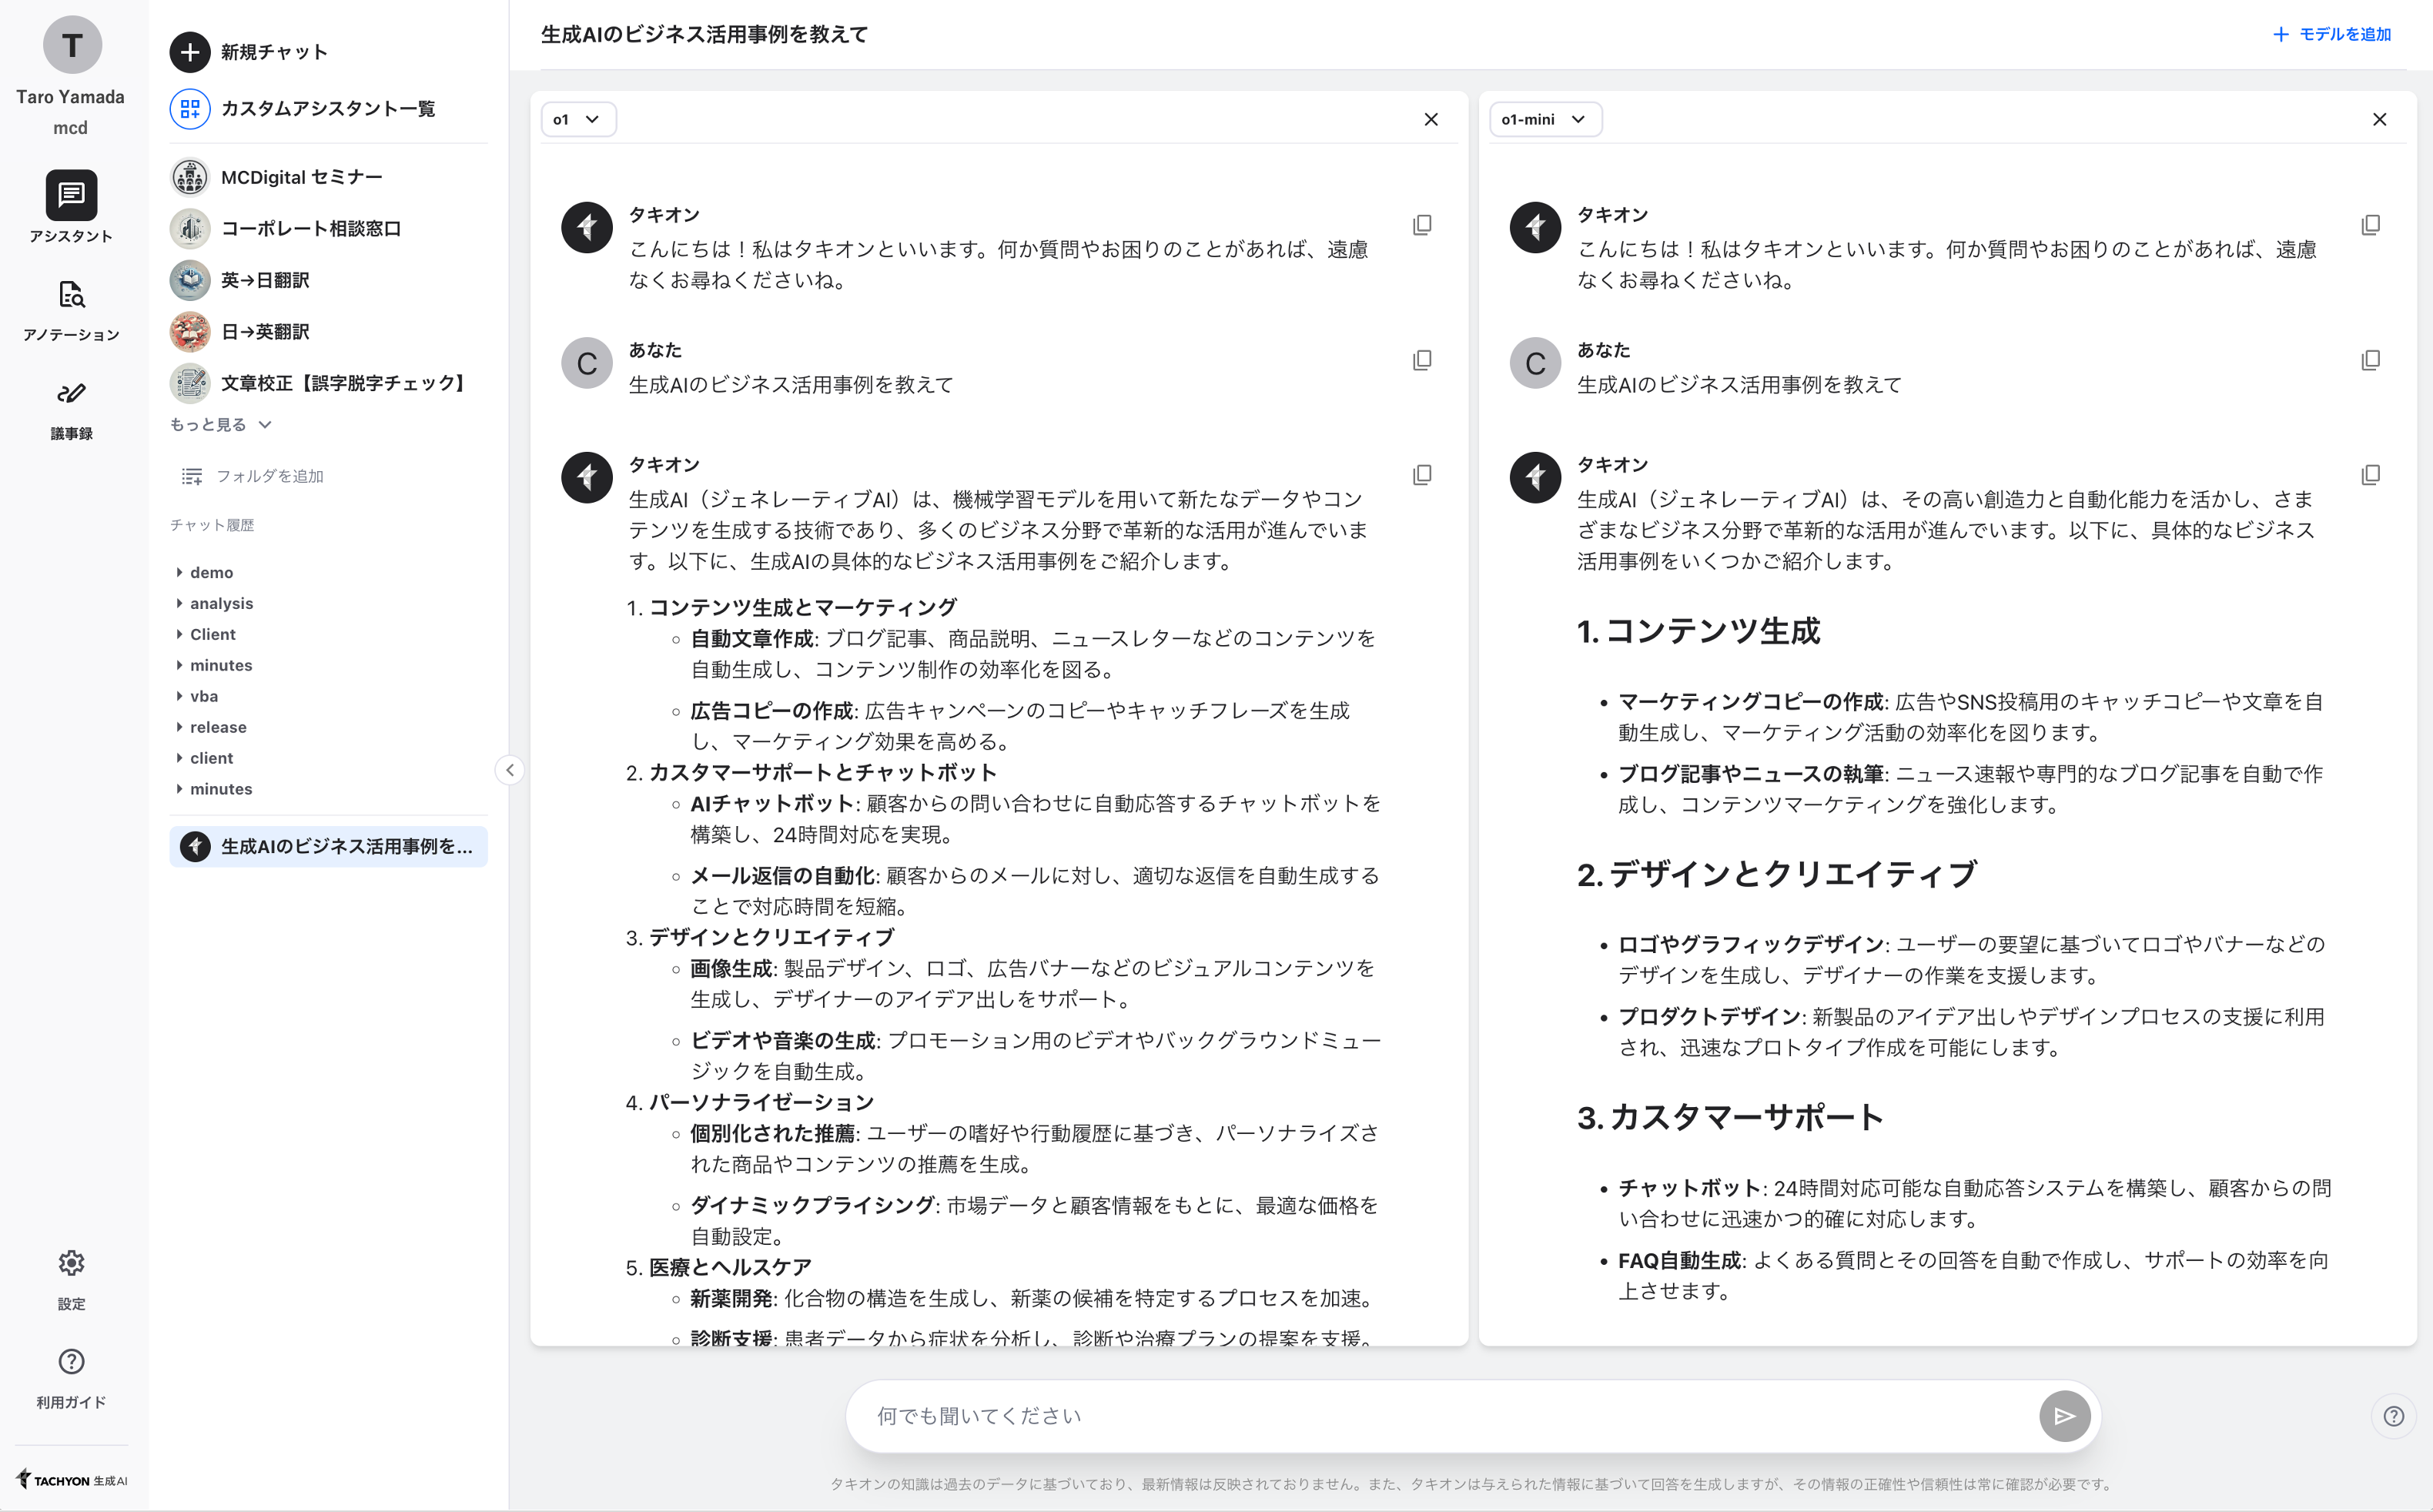This screenshot has height=1512, width=2433.
Task: Open the 設定 settings menu
Action: pos(69,1277)
